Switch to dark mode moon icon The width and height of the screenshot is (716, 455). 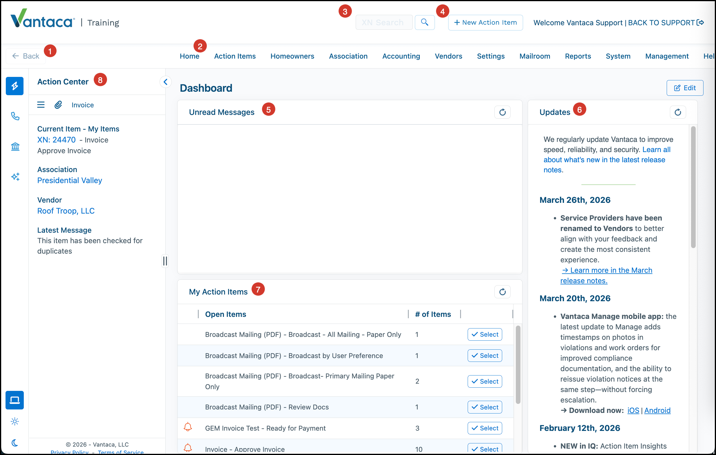pyautogui.click(x=15, y=443)
